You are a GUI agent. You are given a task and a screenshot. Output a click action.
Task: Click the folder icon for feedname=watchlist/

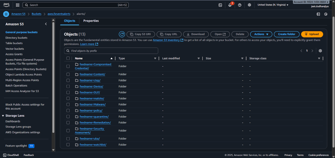pos(77,145)
